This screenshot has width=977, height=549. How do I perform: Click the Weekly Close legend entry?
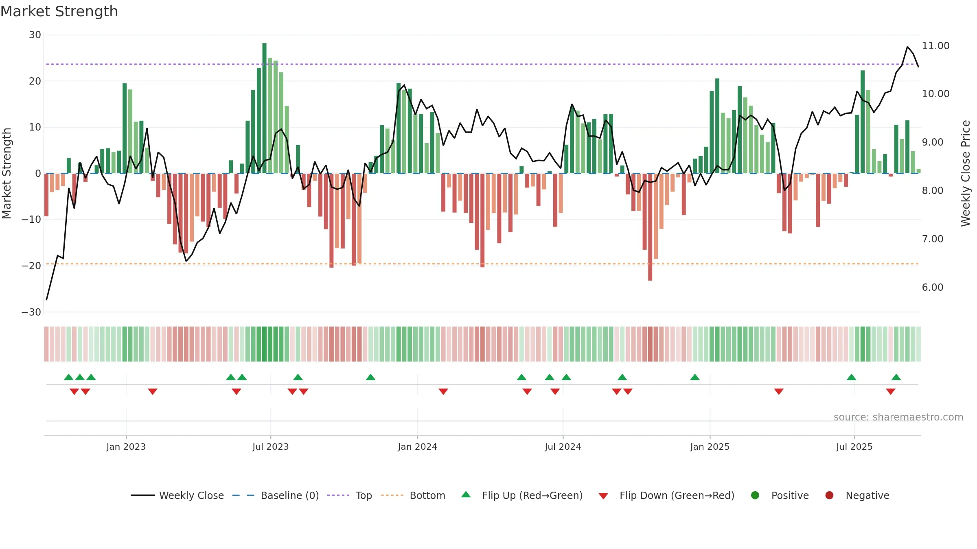(x=177, y=495)
